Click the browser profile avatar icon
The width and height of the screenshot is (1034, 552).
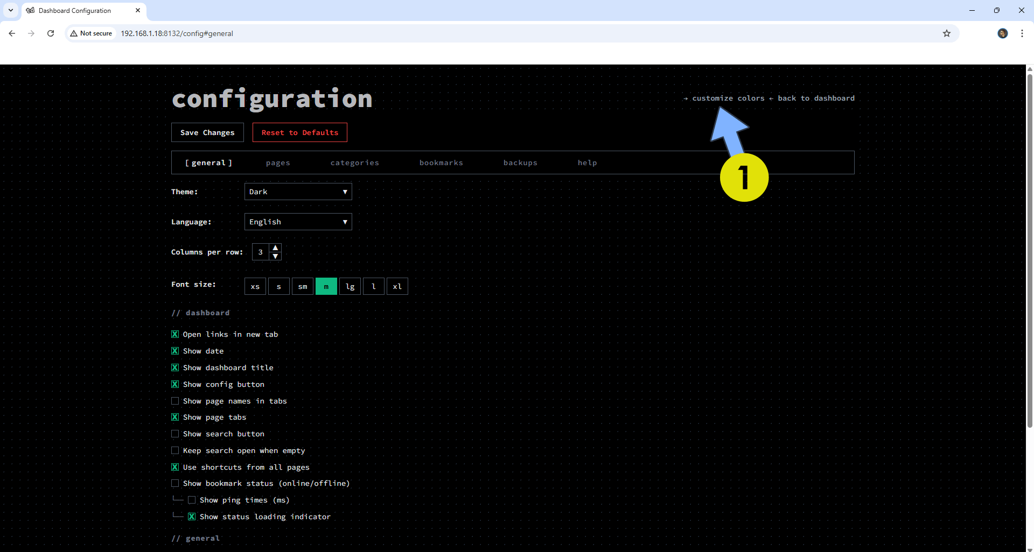click(1002, 33)
